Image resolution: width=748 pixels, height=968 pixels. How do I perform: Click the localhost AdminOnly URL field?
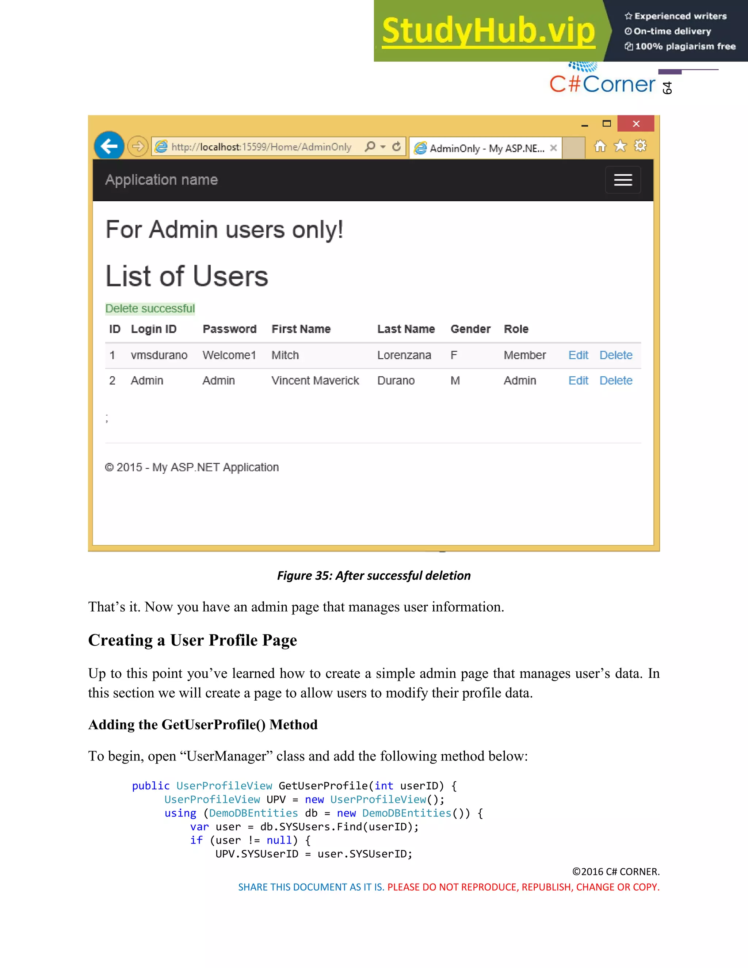click(x=262, y=147)
